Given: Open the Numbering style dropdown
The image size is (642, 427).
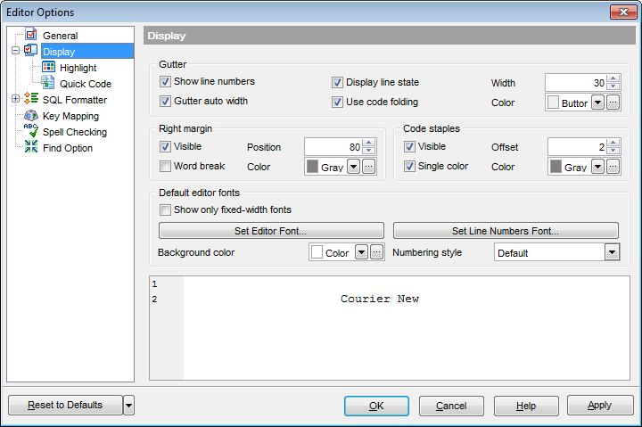Looking at the screenshot, I should (612, 253).
